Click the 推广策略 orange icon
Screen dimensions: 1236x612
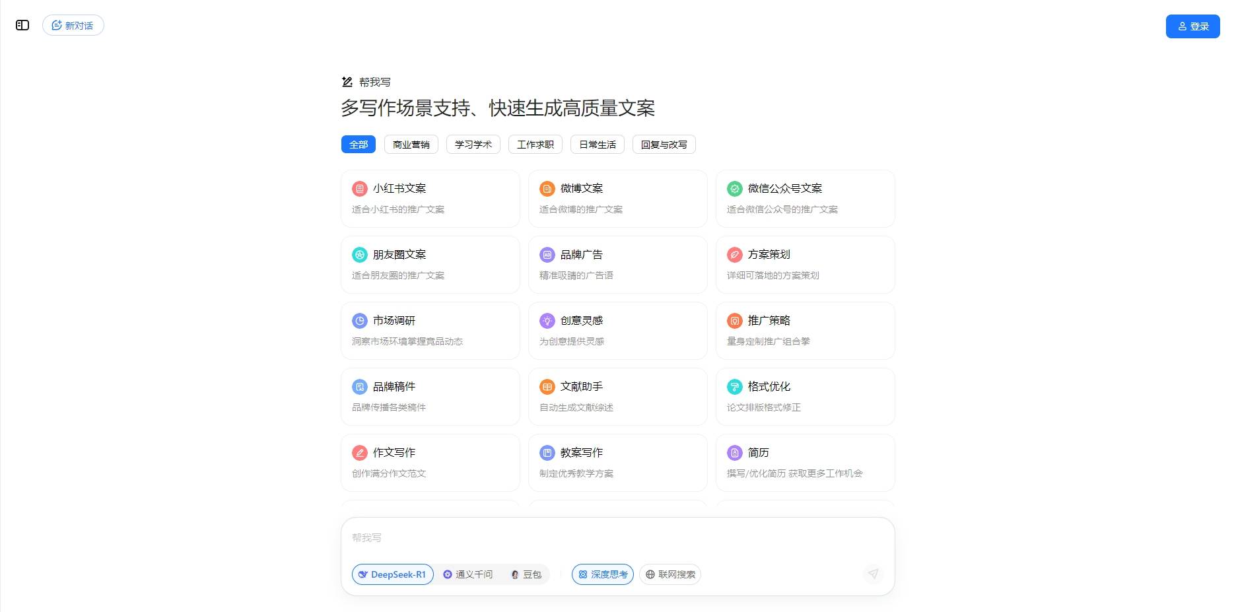click(735, 321)
